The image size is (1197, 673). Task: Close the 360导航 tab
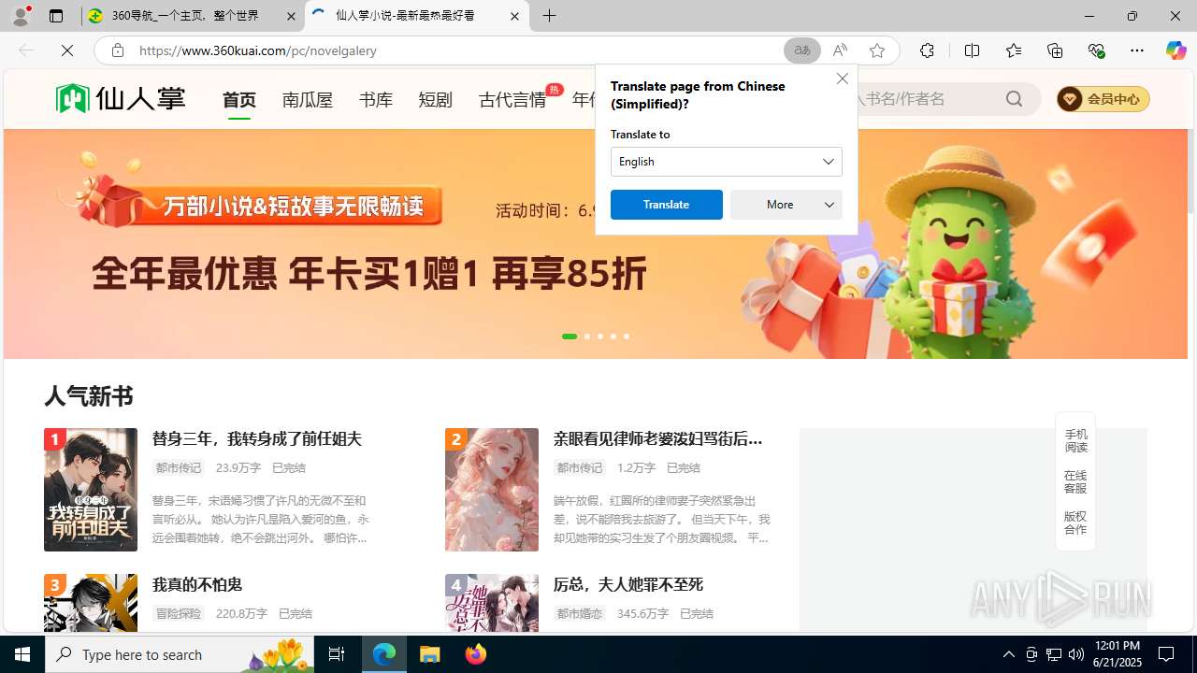click(x=291, y=16)
